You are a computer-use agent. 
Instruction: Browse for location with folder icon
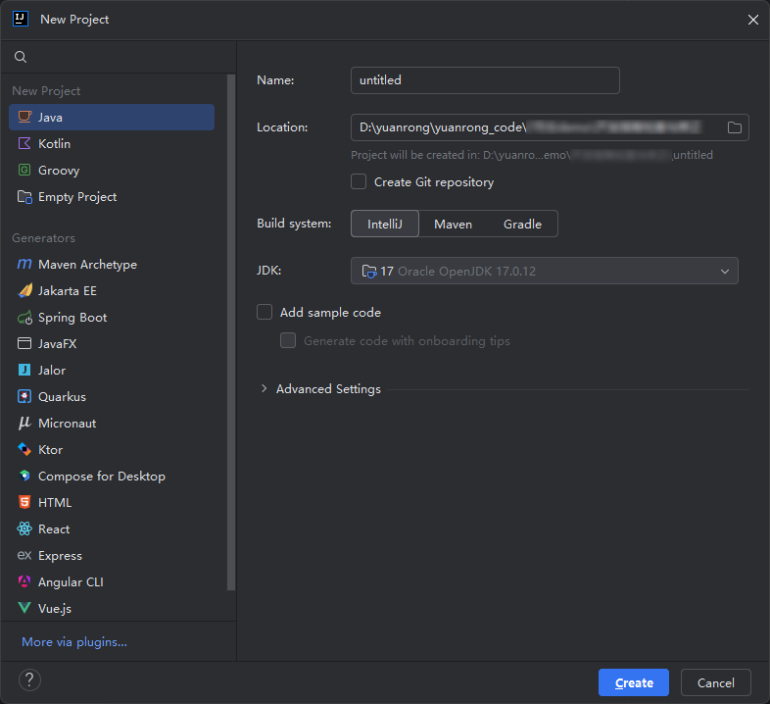735,127
